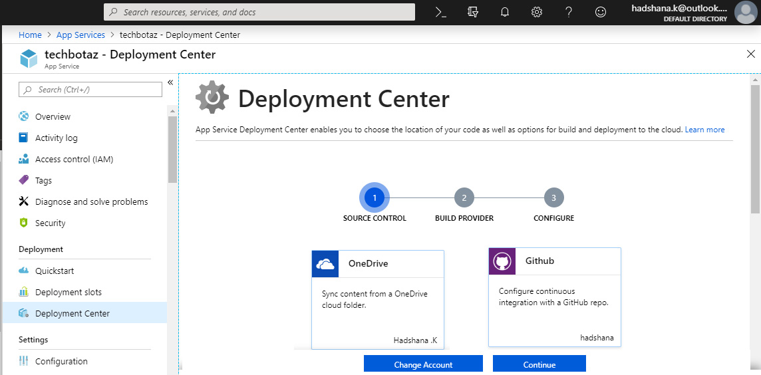
Task: Click the GitHub octocat logo
Action: tap(502, 261)
